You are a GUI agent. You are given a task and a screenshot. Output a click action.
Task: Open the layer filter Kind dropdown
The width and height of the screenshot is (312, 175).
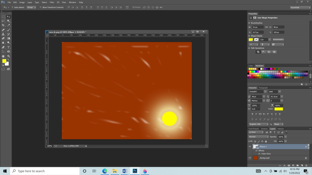256,132
